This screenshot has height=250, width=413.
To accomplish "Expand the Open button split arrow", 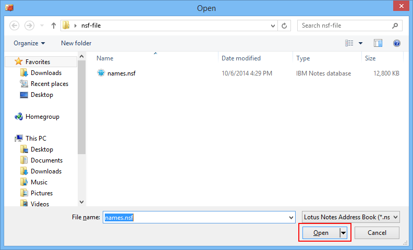I will click(343, 233).
